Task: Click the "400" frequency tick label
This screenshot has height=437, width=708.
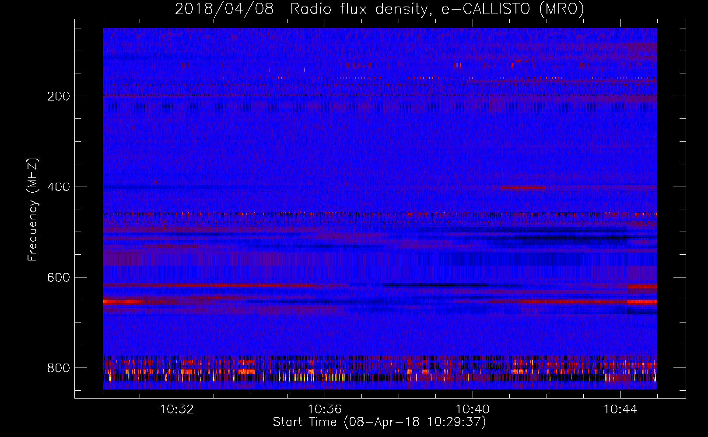Action: coord(59,187)
